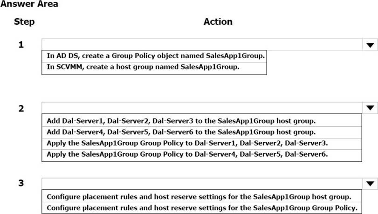Click the step number 2 label
The width and height of the screenshot is (378, 214).
21,109
